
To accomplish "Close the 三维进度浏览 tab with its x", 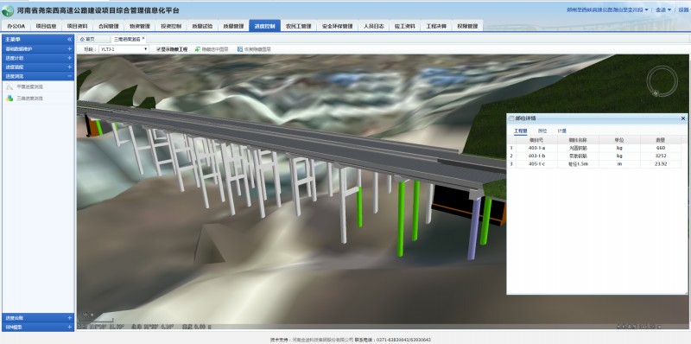I will (143, 38).
